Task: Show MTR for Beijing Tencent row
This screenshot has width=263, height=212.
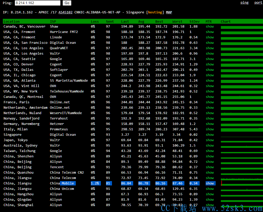Action: (x=210, y=167)
